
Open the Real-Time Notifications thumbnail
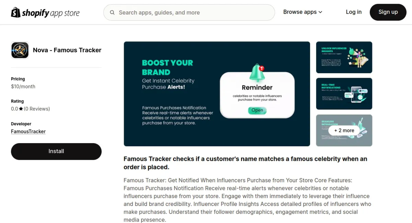tap(344, 94)
